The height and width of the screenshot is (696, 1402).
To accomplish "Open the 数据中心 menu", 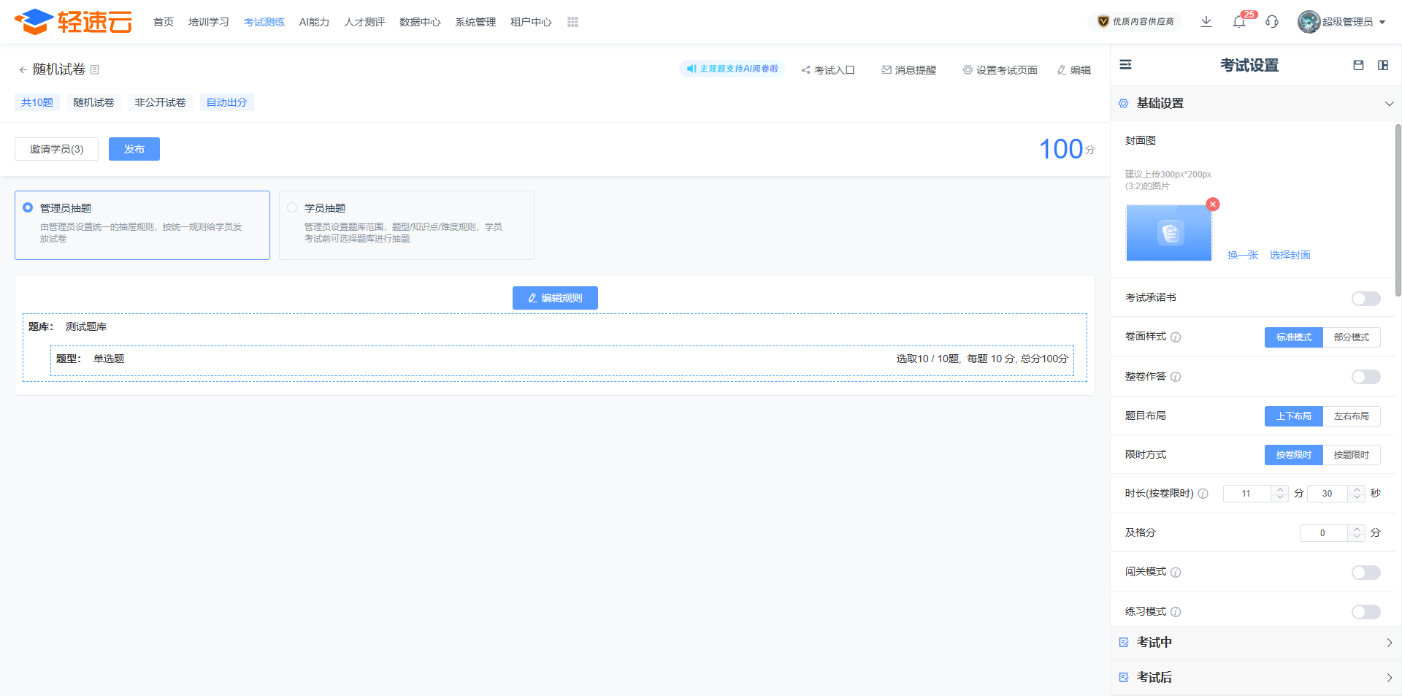I will coord(419,22).
